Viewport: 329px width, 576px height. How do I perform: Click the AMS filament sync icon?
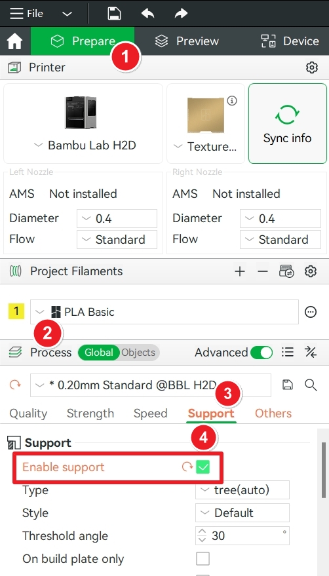[x=286, y=271]
